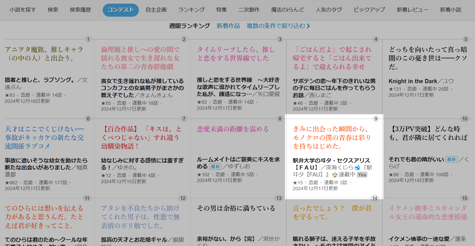Open 駅弁大学のヰタ・セクスアリス novel title
This screenshot has height=246, width=475.
click(331, 161)
